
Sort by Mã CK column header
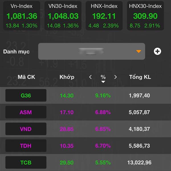27,77
